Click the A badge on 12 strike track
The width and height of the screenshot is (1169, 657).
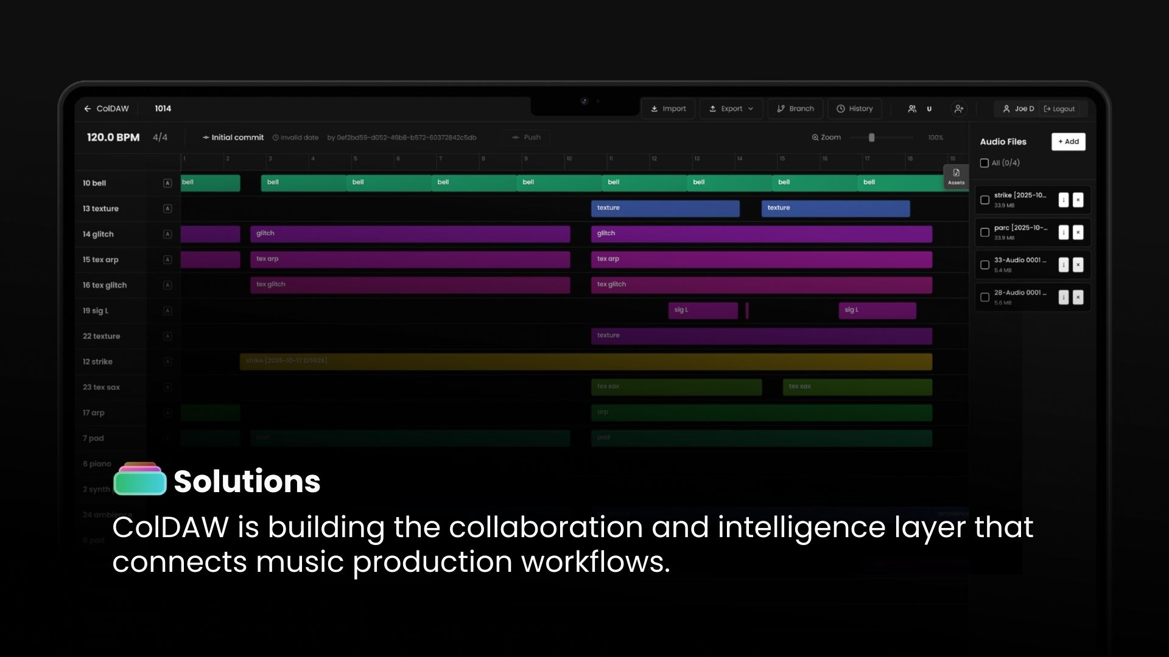pyautogui.click(x=167, y=362)
